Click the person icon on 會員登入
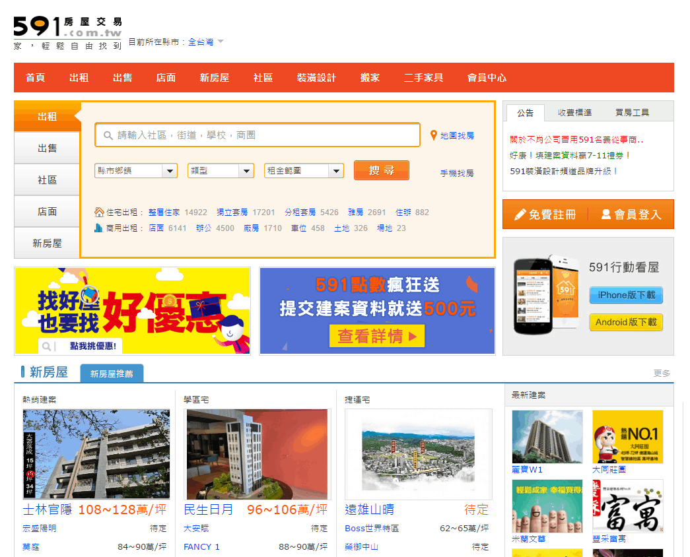Image resolution: width=690 pixels, height=557 pixels. pos(606,214)
